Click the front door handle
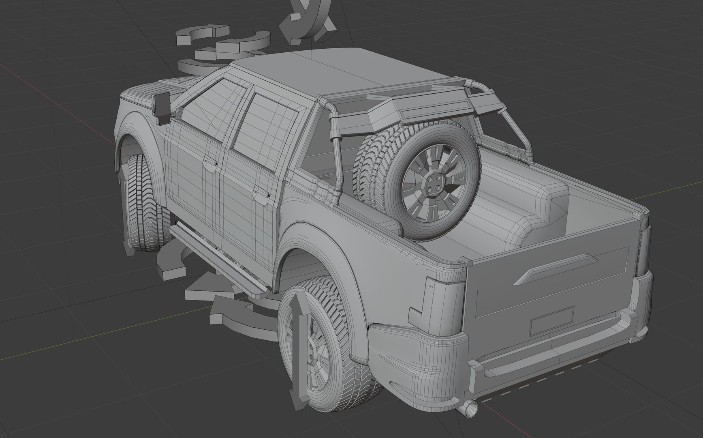703x438 pixels. tap(210, 163)
